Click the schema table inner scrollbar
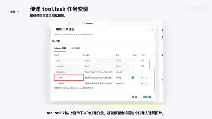 point(149,64)
